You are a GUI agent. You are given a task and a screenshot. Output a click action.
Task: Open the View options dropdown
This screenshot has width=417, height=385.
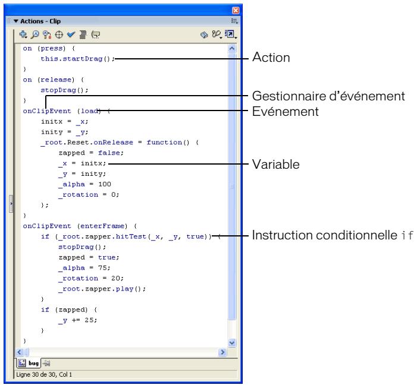[231, 34]
